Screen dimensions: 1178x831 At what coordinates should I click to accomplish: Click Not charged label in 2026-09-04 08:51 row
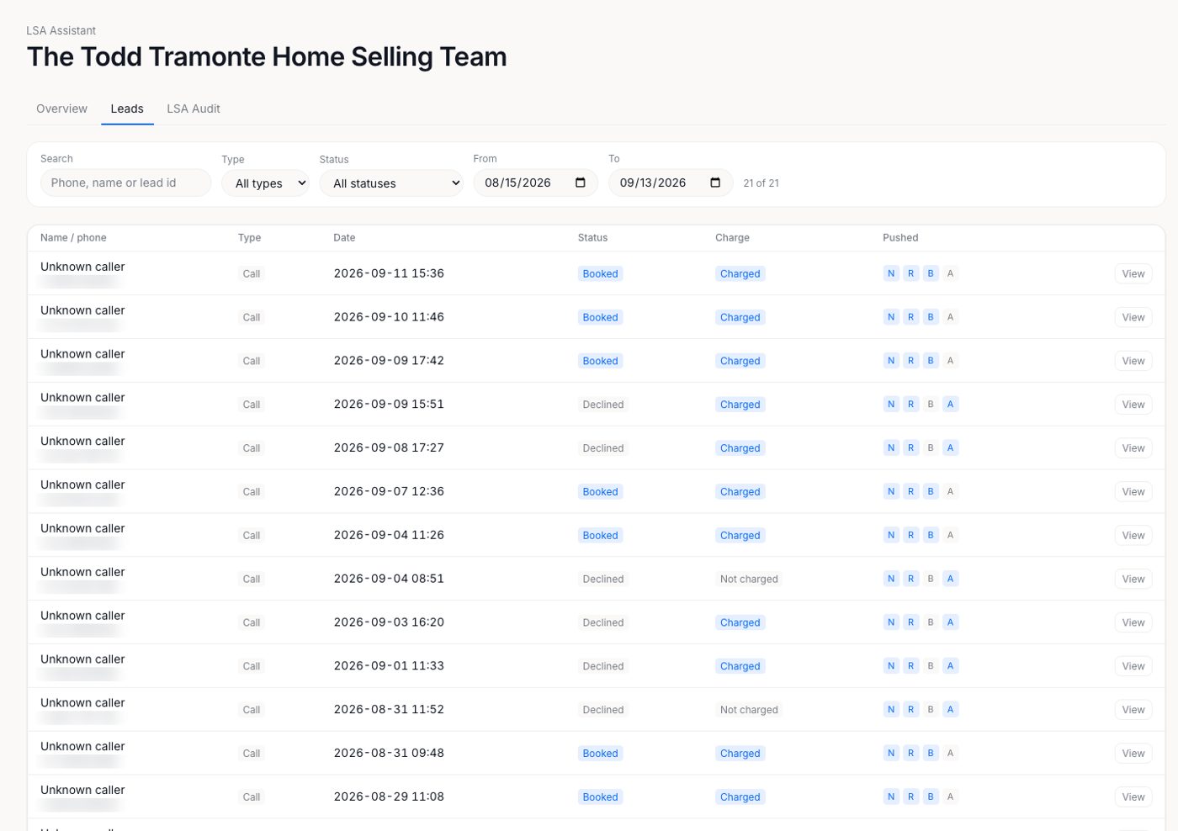(749, 580)
